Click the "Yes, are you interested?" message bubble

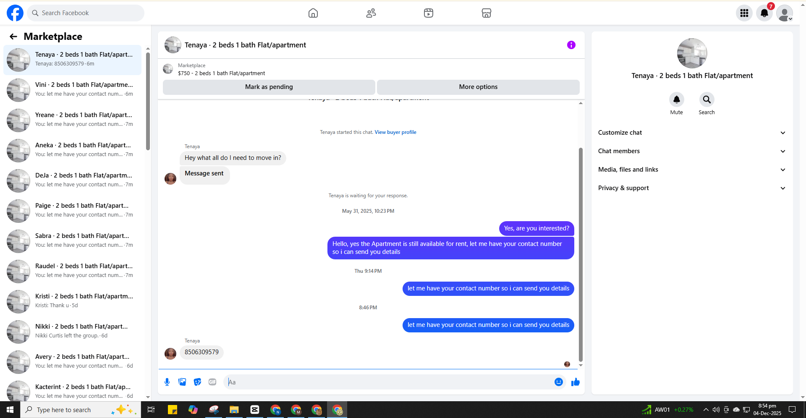tap(536, 228)
